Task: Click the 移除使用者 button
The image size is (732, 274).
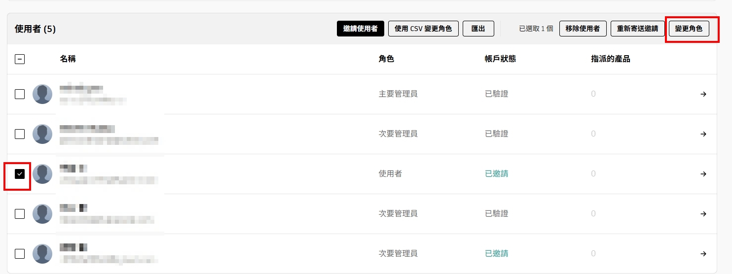Action: pyautogui.click(x=583, y=29)
